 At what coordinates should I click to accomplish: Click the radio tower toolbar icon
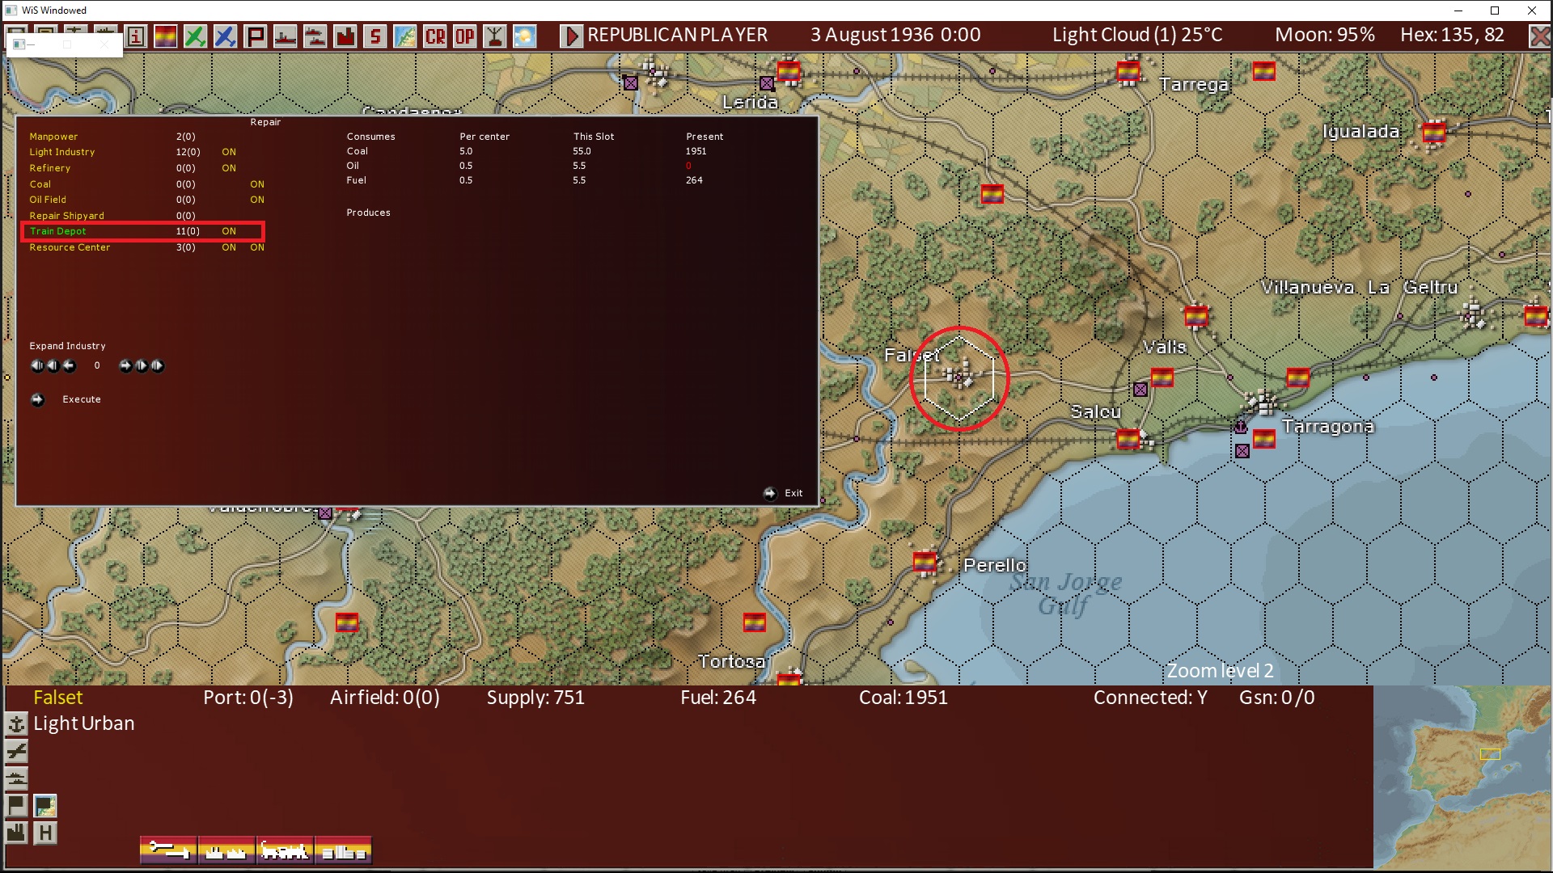(495, 36)
